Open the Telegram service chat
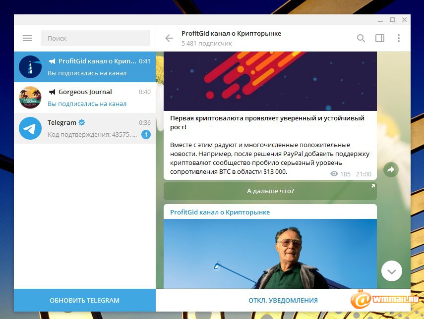 pos(85,128)
